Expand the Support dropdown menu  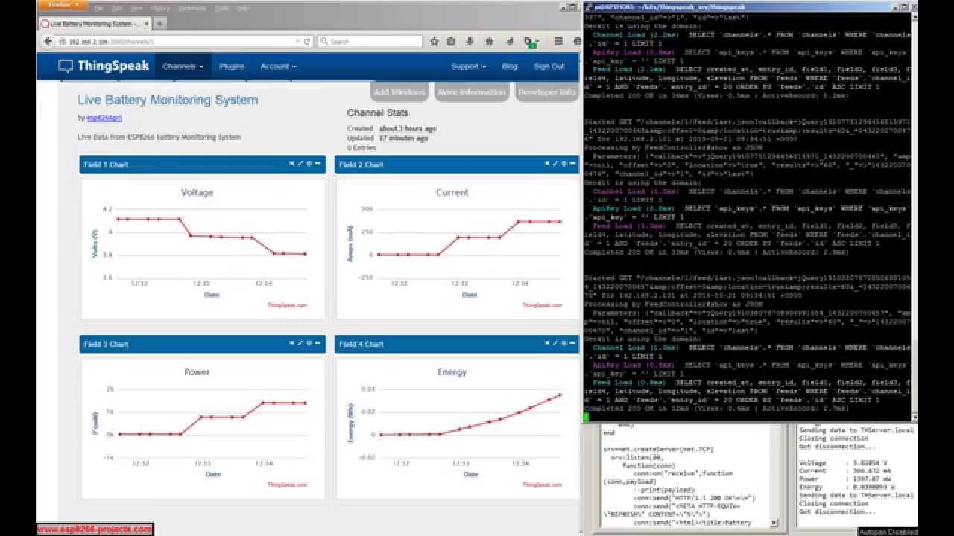click(x=468, y=66)
